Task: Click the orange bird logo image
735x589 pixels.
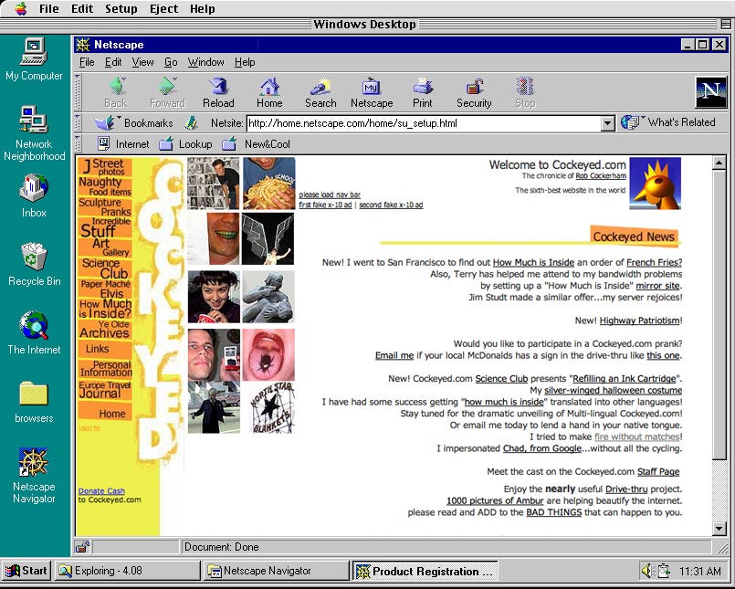Action: [656, 184]
